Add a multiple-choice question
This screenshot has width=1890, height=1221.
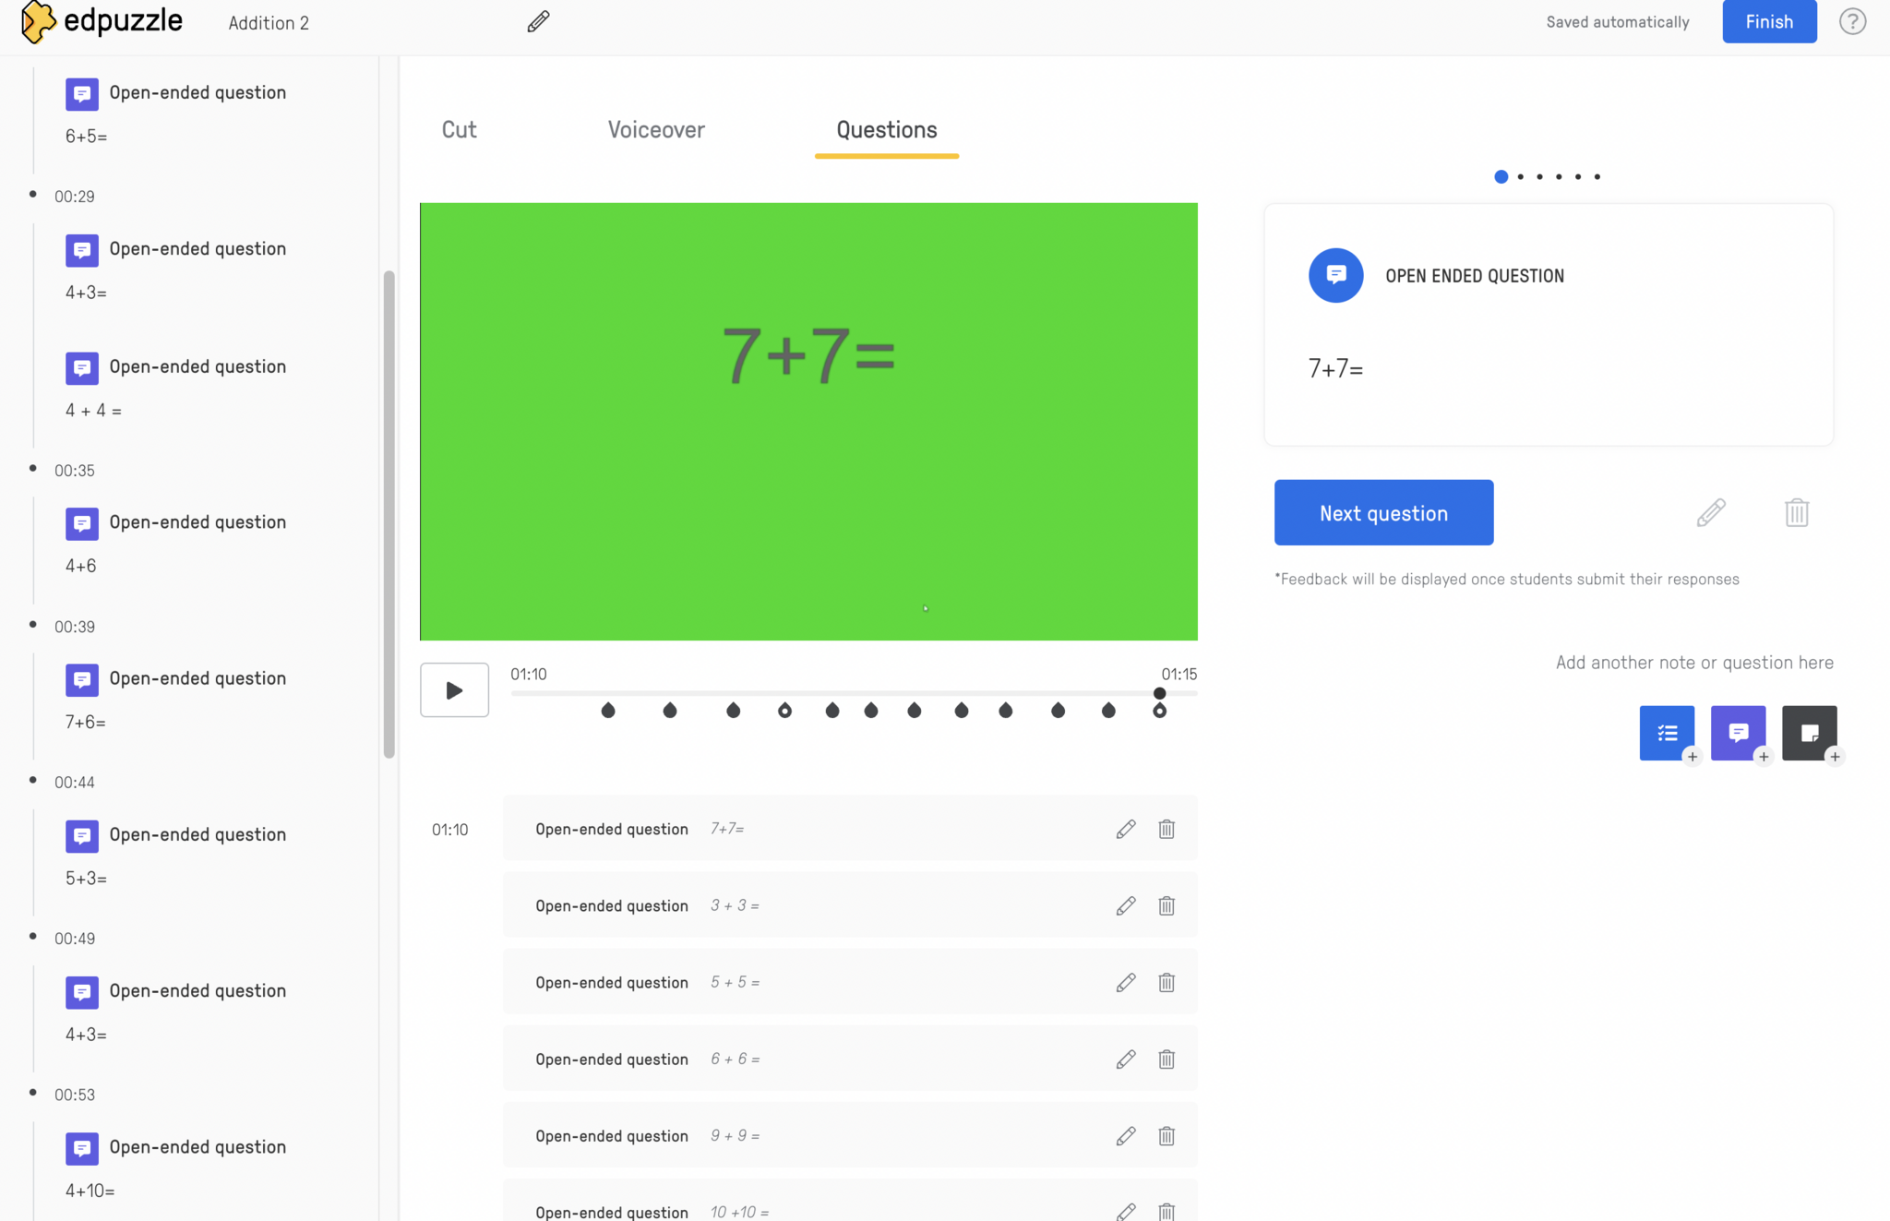tap(1667, 733)
